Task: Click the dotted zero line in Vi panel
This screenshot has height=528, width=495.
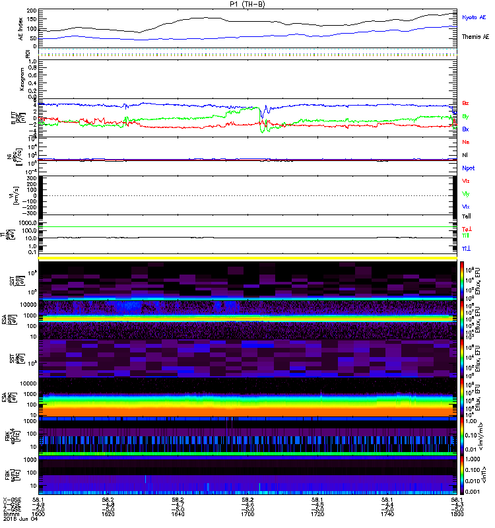Action: click(x=247, y=195)
